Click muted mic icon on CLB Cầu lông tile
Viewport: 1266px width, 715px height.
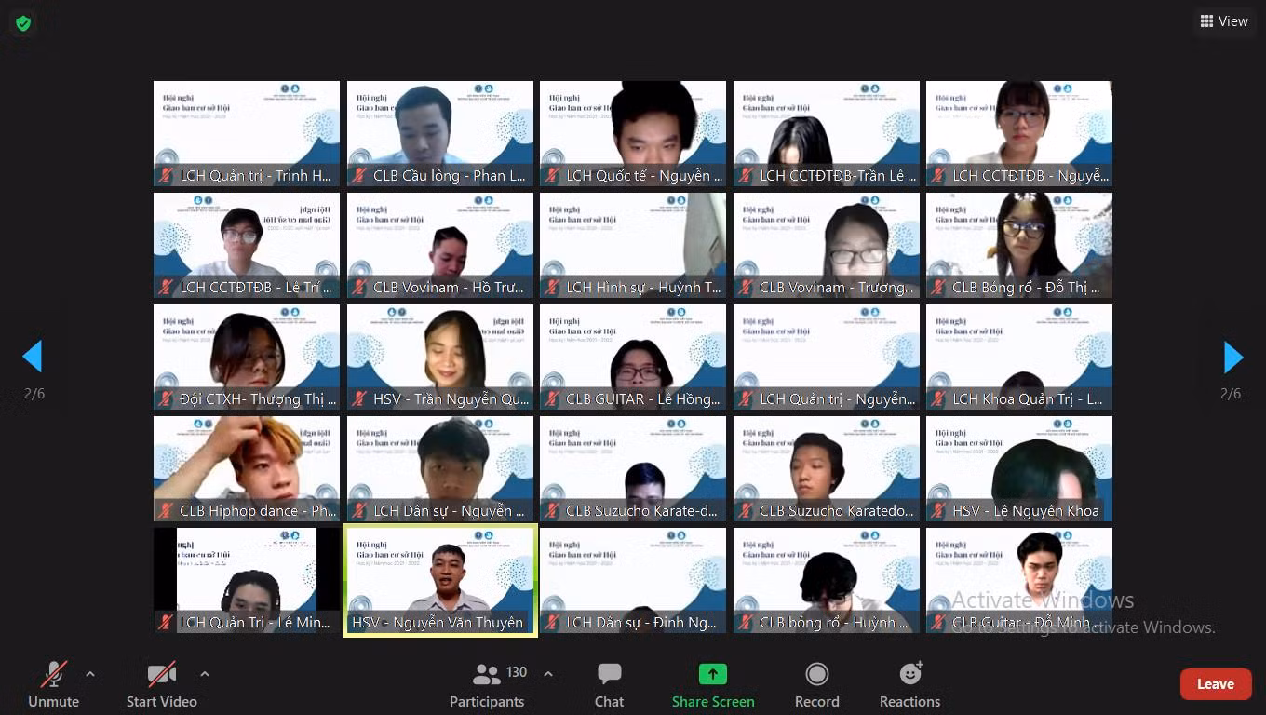[360, 176]
